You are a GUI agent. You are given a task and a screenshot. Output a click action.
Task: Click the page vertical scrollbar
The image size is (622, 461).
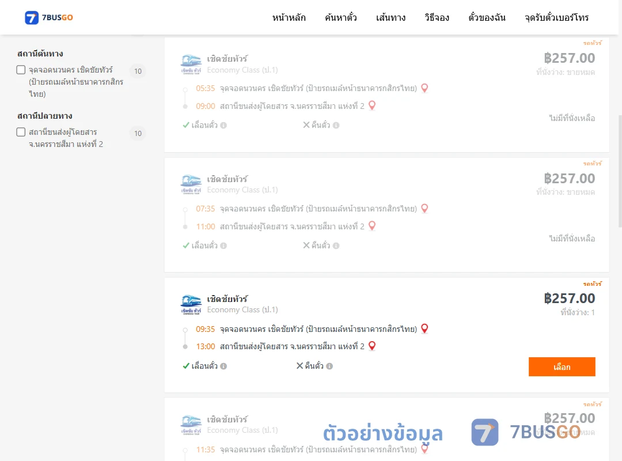tap(620, 171)
